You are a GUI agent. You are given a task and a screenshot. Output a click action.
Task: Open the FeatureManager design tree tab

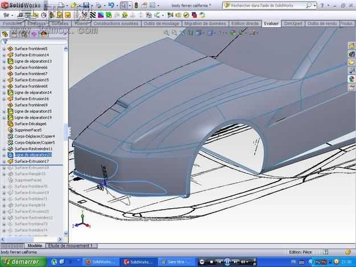click(x=5, y=34)
